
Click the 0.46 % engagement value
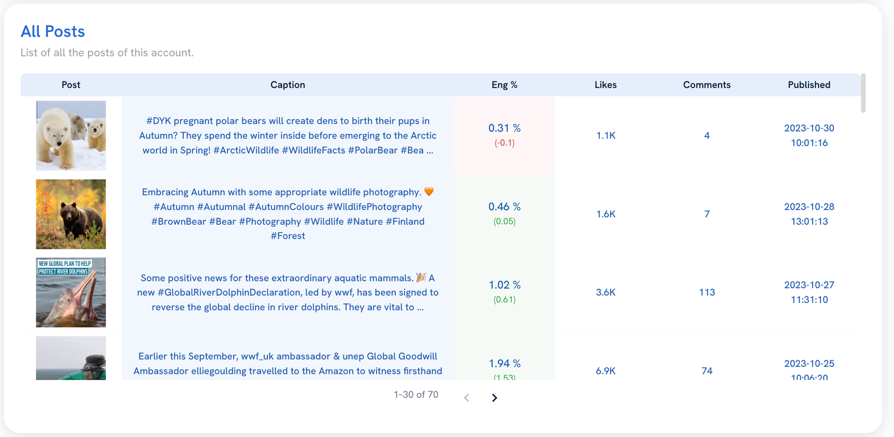(505, 207)
